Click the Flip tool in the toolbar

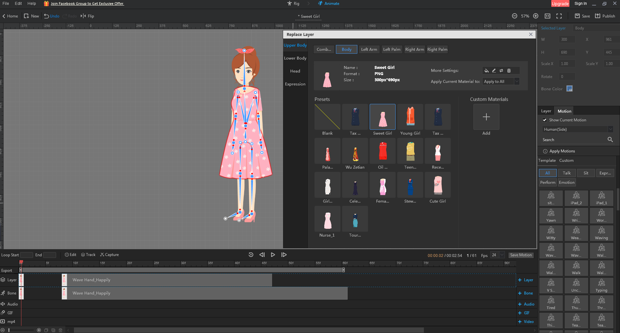coord(87,16)
